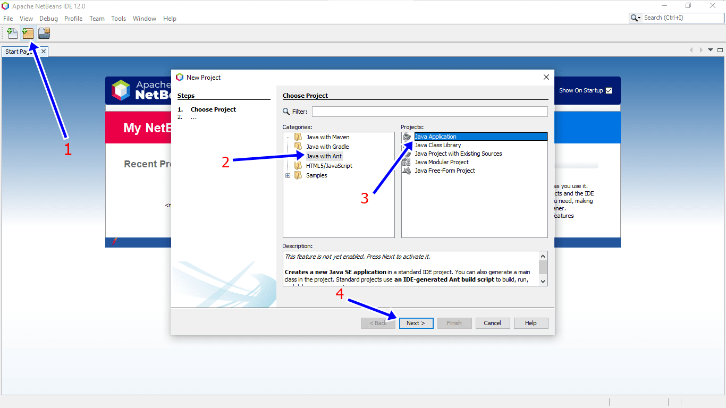Viewport: 726px width, 408px height.
Task: Expand the Samples category node
Action: [x=288, y=175]
